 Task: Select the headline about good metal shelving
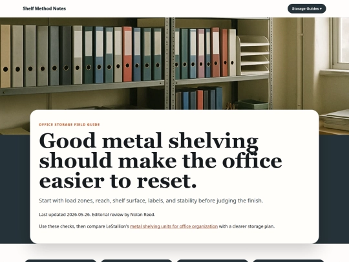[160, 160]
